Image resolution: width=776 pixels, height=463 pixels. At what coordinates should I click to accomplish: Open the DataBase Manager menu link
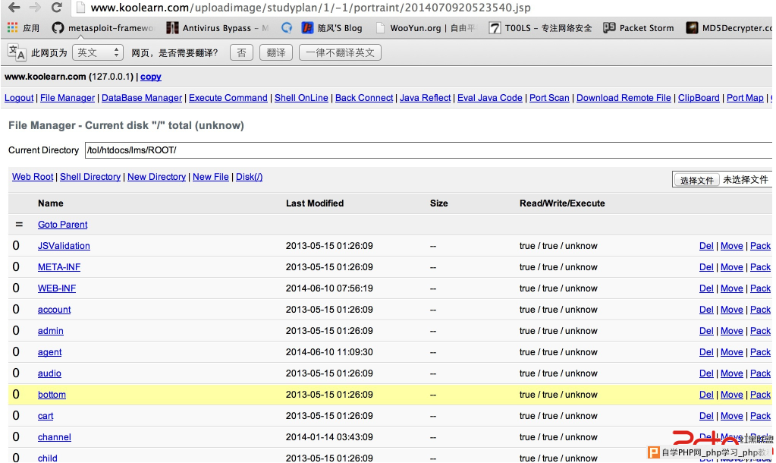pyautogui.click(x=142, y=98)
